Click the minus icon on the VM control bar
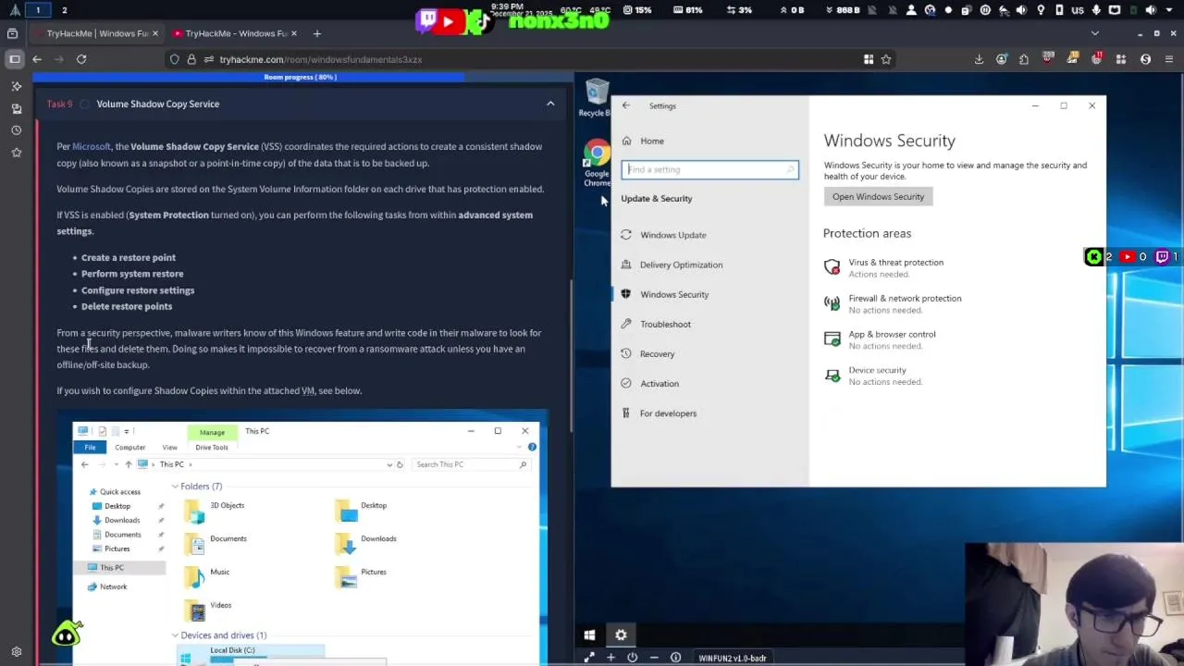1184x666 pixels. click(654, 658)
